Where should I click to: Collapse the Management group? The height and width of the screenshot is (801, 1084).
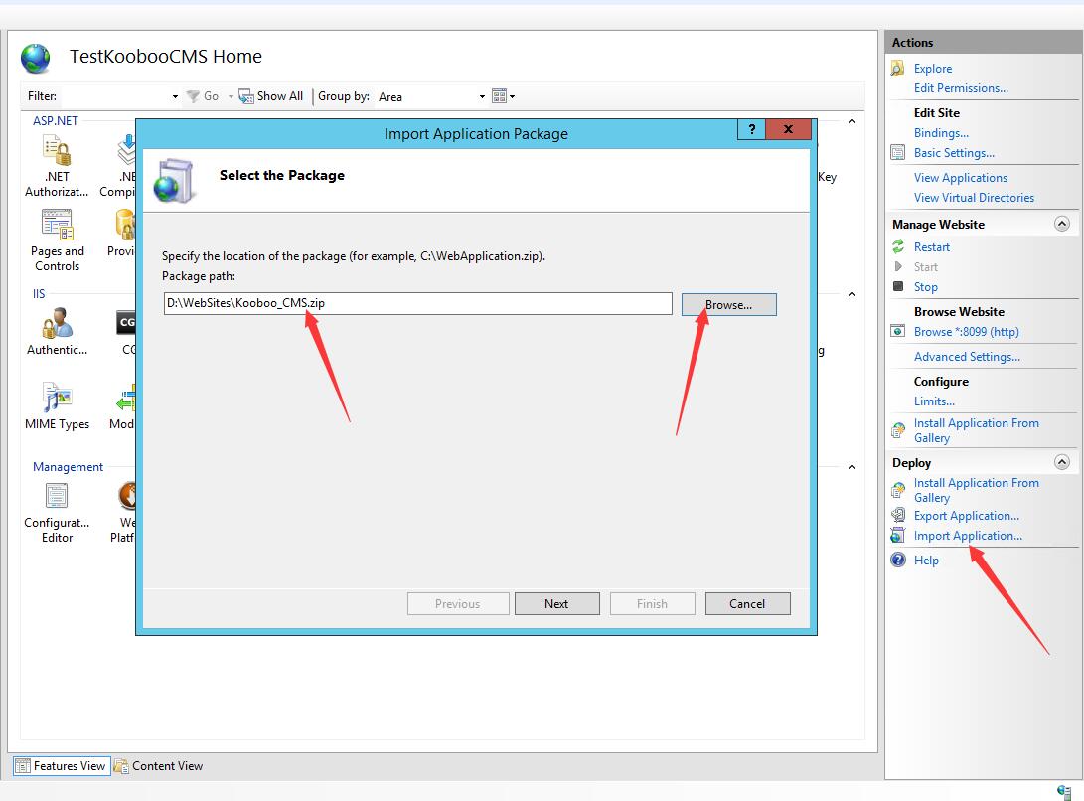[852, 467]
